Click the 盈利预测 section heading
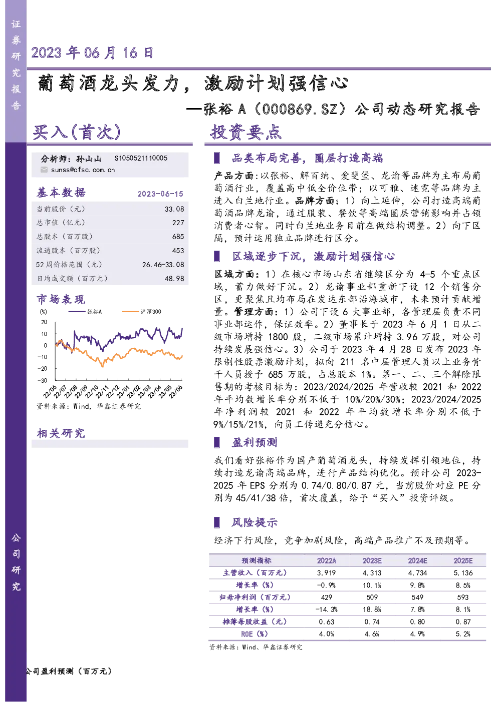 (255, 442)
